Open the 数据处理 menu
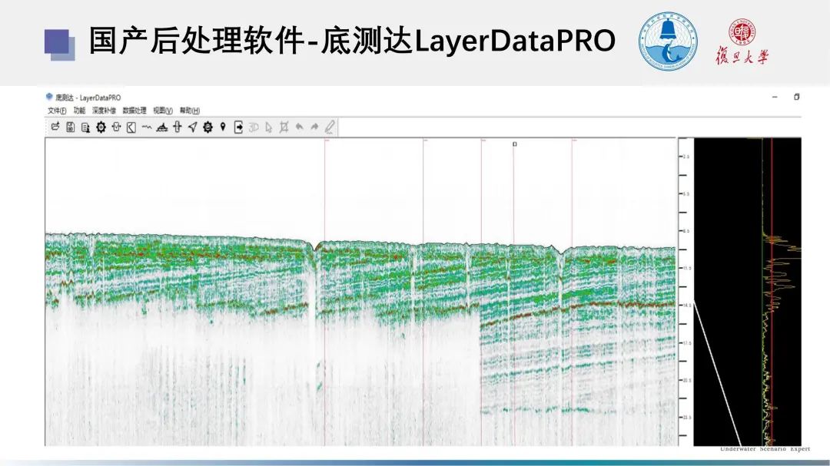The image size is (830, 466). tap(134, 111)
